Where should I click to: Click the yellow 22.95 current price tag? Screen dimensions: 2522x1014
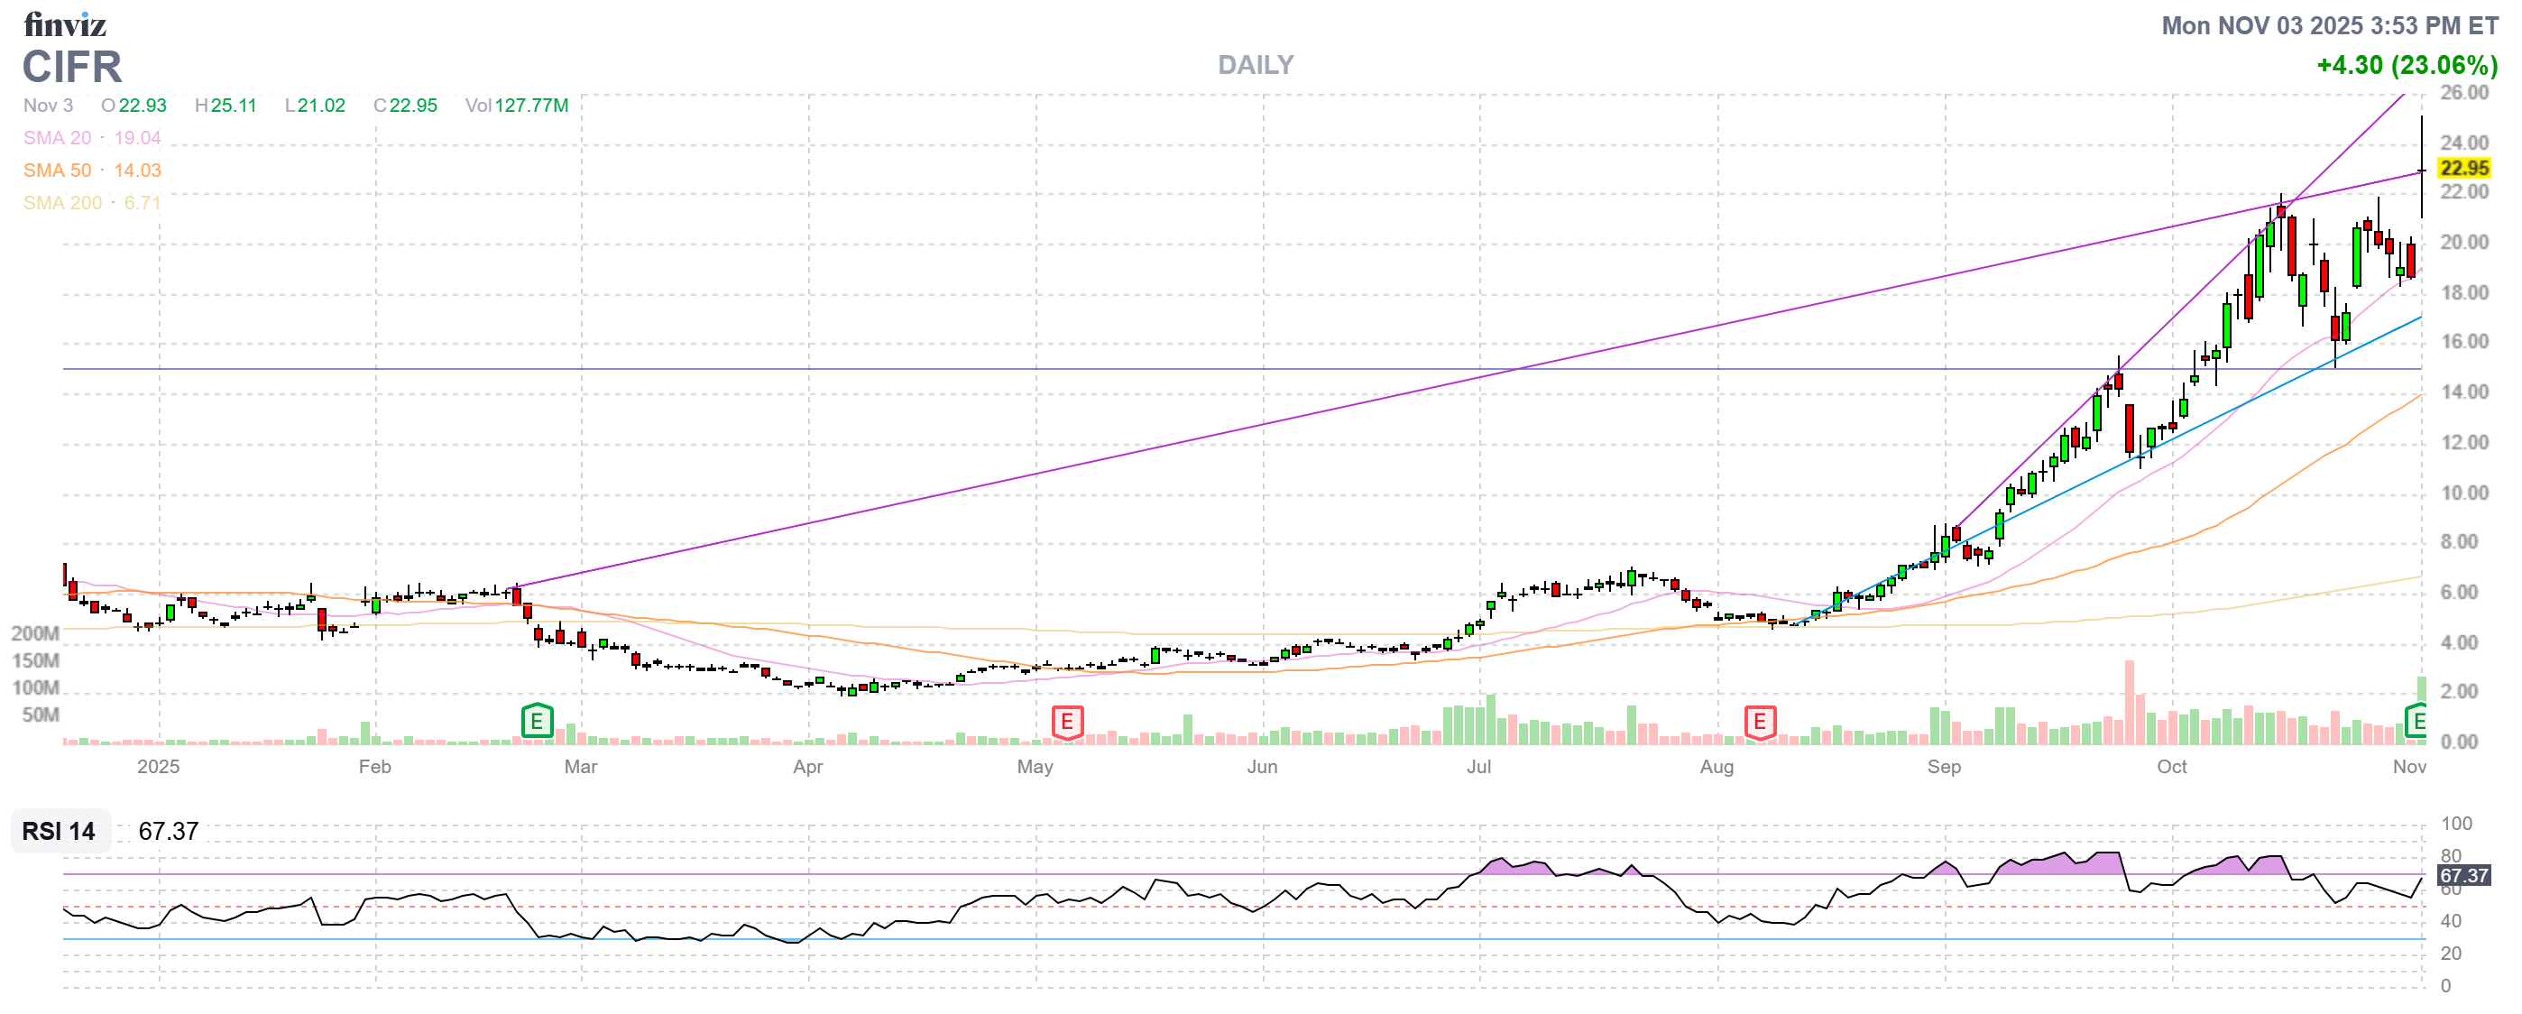(2463, 169)
